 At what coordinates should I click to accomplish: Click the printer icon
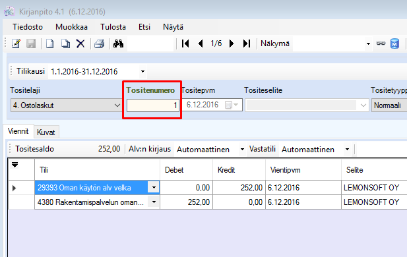pos(99,43)
